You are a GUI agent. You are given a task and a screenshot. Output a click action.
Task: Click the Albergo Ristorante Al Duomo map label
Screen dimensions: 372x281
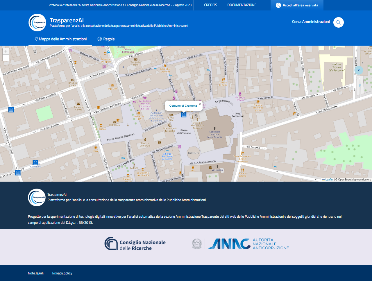167,156
